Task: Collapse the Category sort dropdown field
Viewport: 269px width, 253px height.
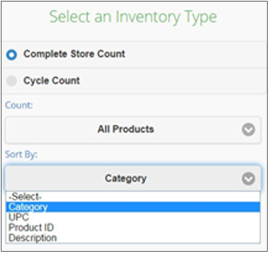Action: coord(133,178)
